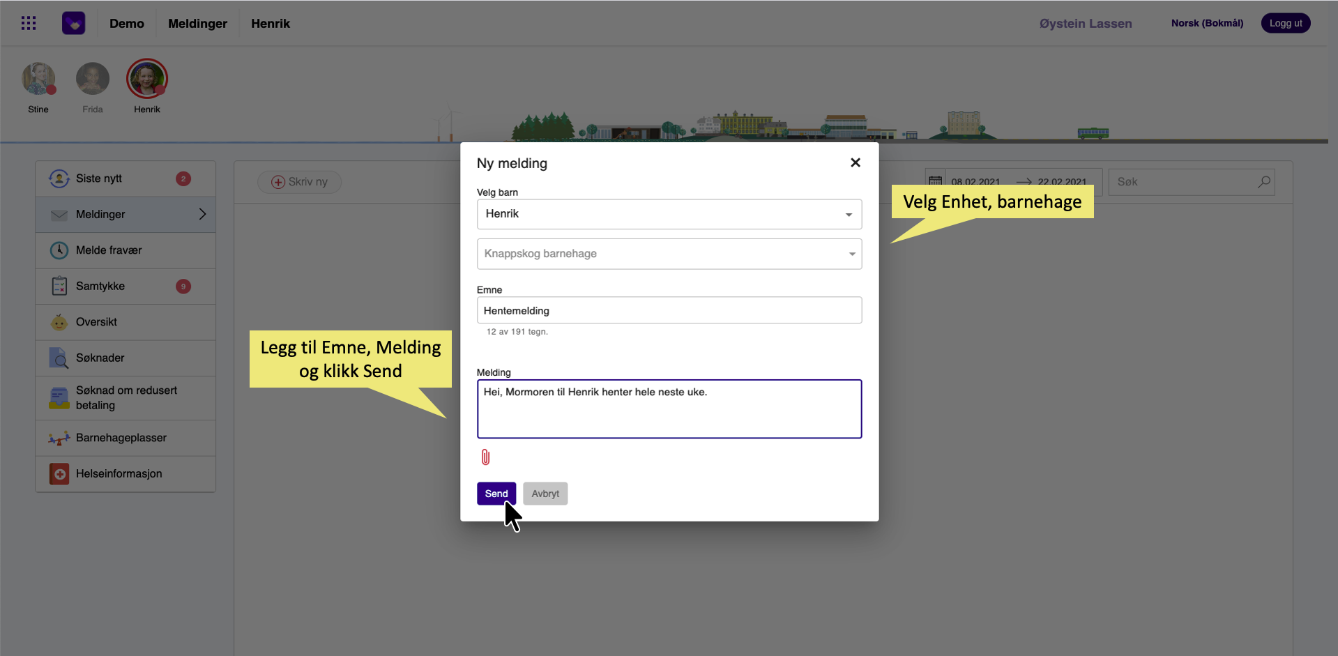Click into the Emne subject field
The width and height of the screenshot is (1338, 656).
(x=669, y=310)
